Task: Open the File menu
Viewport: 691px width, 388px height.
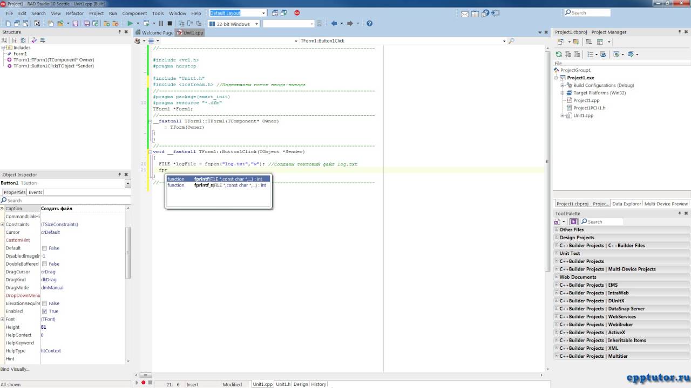Action: [9, 13]
